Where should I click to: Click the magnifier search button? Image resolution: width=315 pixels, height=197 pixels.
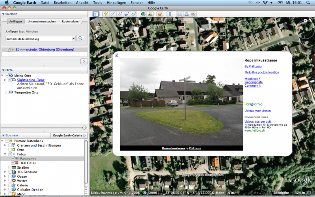[x=80, y=38]
